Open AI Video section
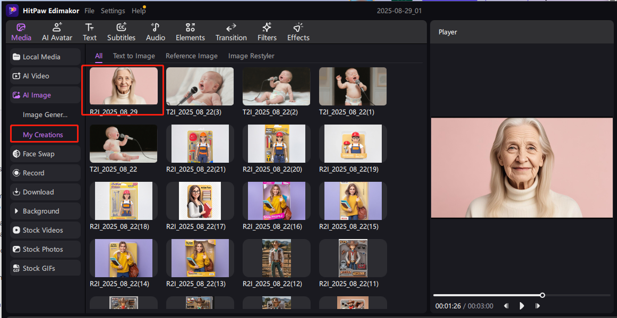The height and width of the screenshot is (318, 617). pyautogui.click(x=45, y=76)
